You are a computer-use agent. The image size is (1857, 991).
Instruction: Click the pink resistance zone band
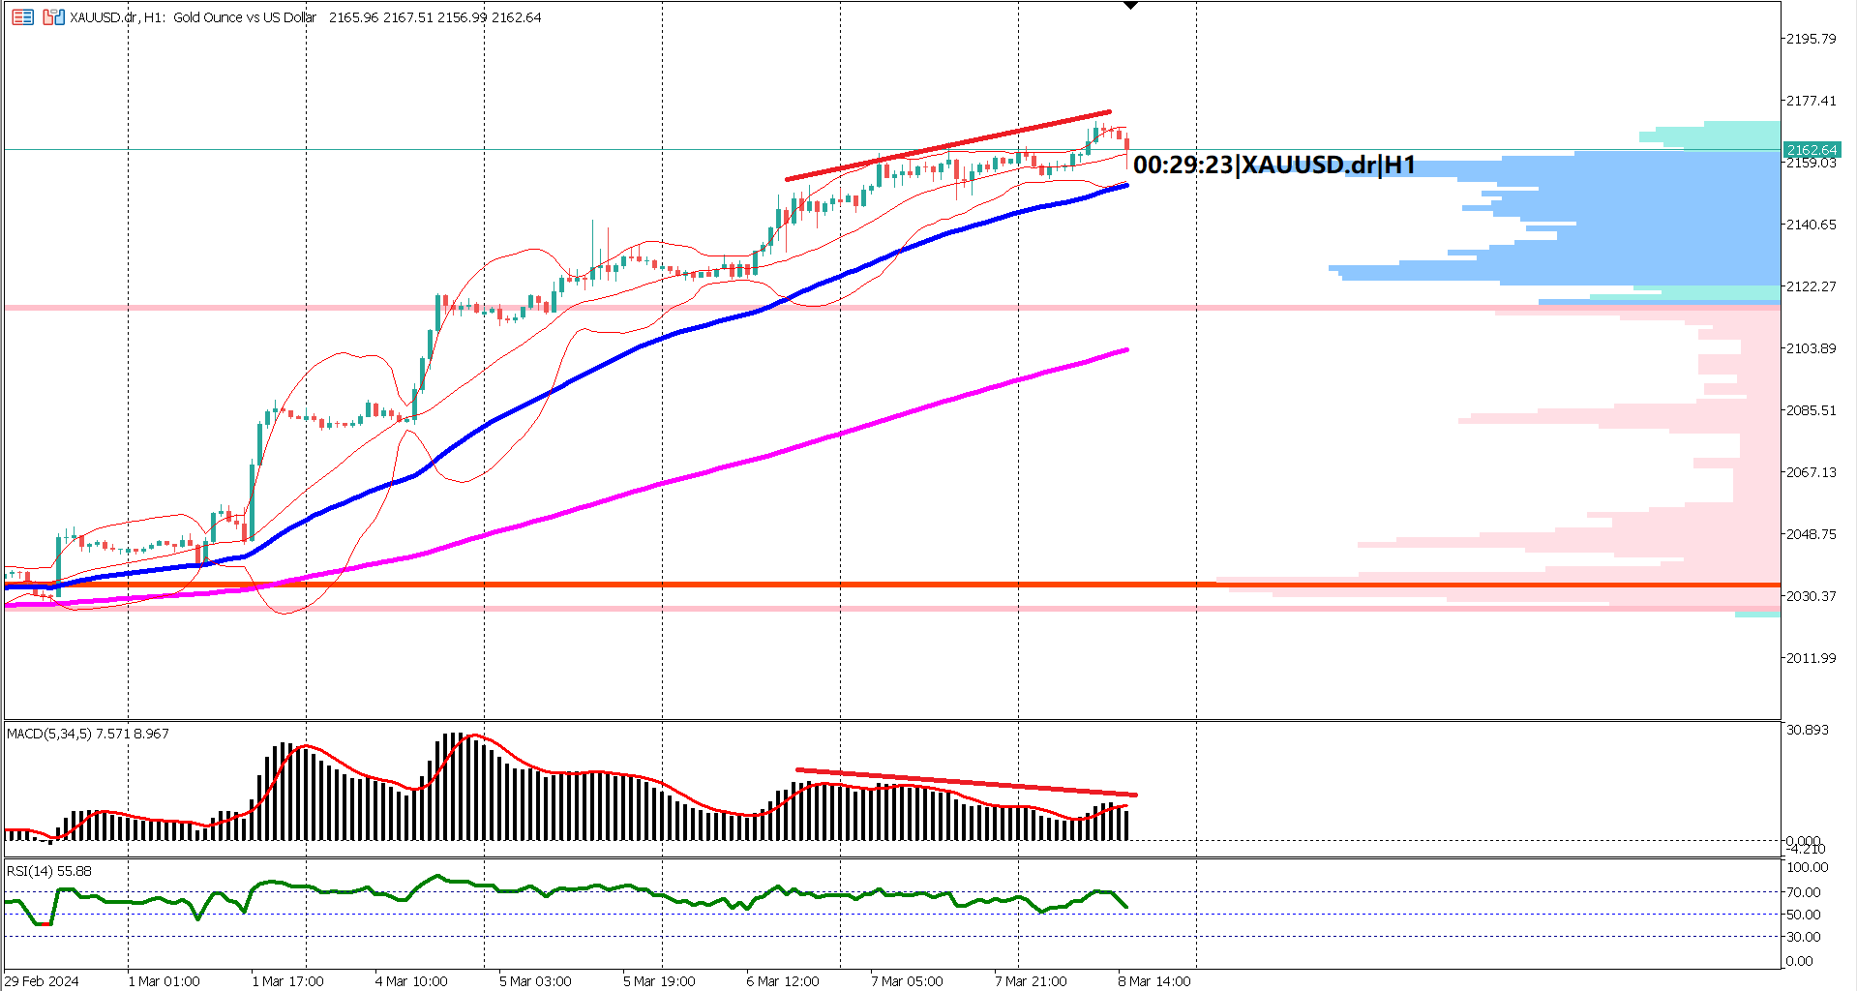click(581, 307)
